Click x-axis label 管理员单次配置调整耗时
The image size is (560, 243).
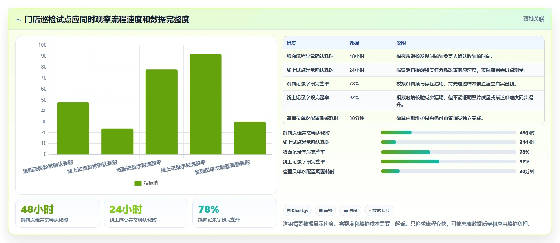coord(222,167)
